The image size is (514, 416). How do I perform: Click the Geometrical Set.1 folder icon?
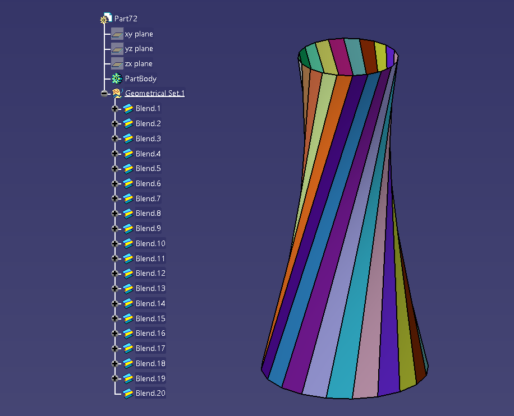[117, 94]
